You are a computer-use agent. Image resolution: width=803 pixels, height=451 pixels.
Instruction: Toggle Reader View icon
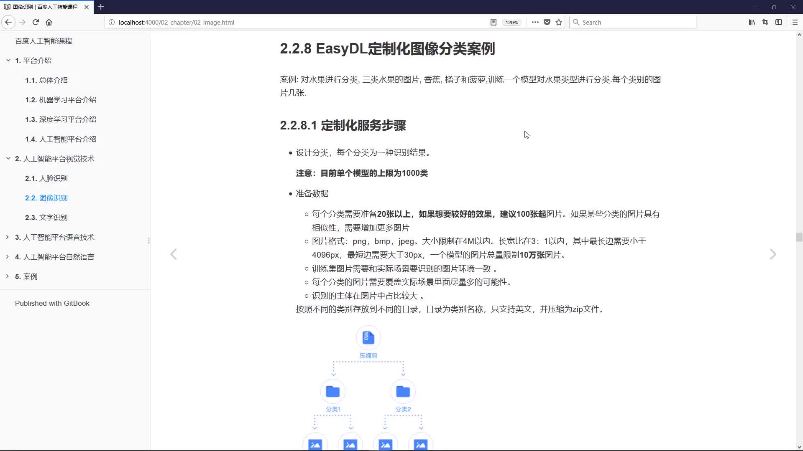[493, 22]
